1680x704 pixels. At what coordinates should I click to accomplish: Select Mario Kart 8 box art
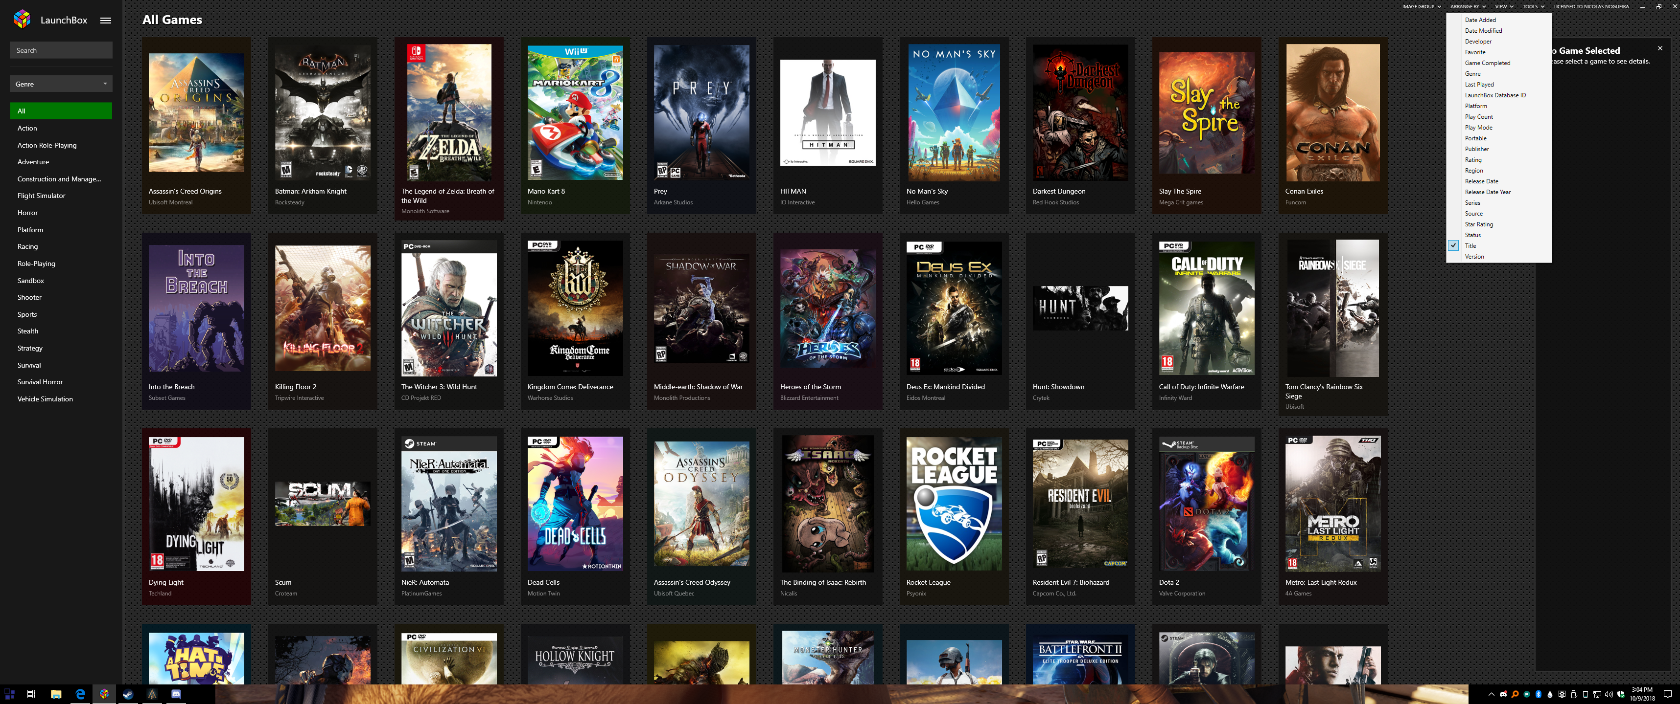575,112
